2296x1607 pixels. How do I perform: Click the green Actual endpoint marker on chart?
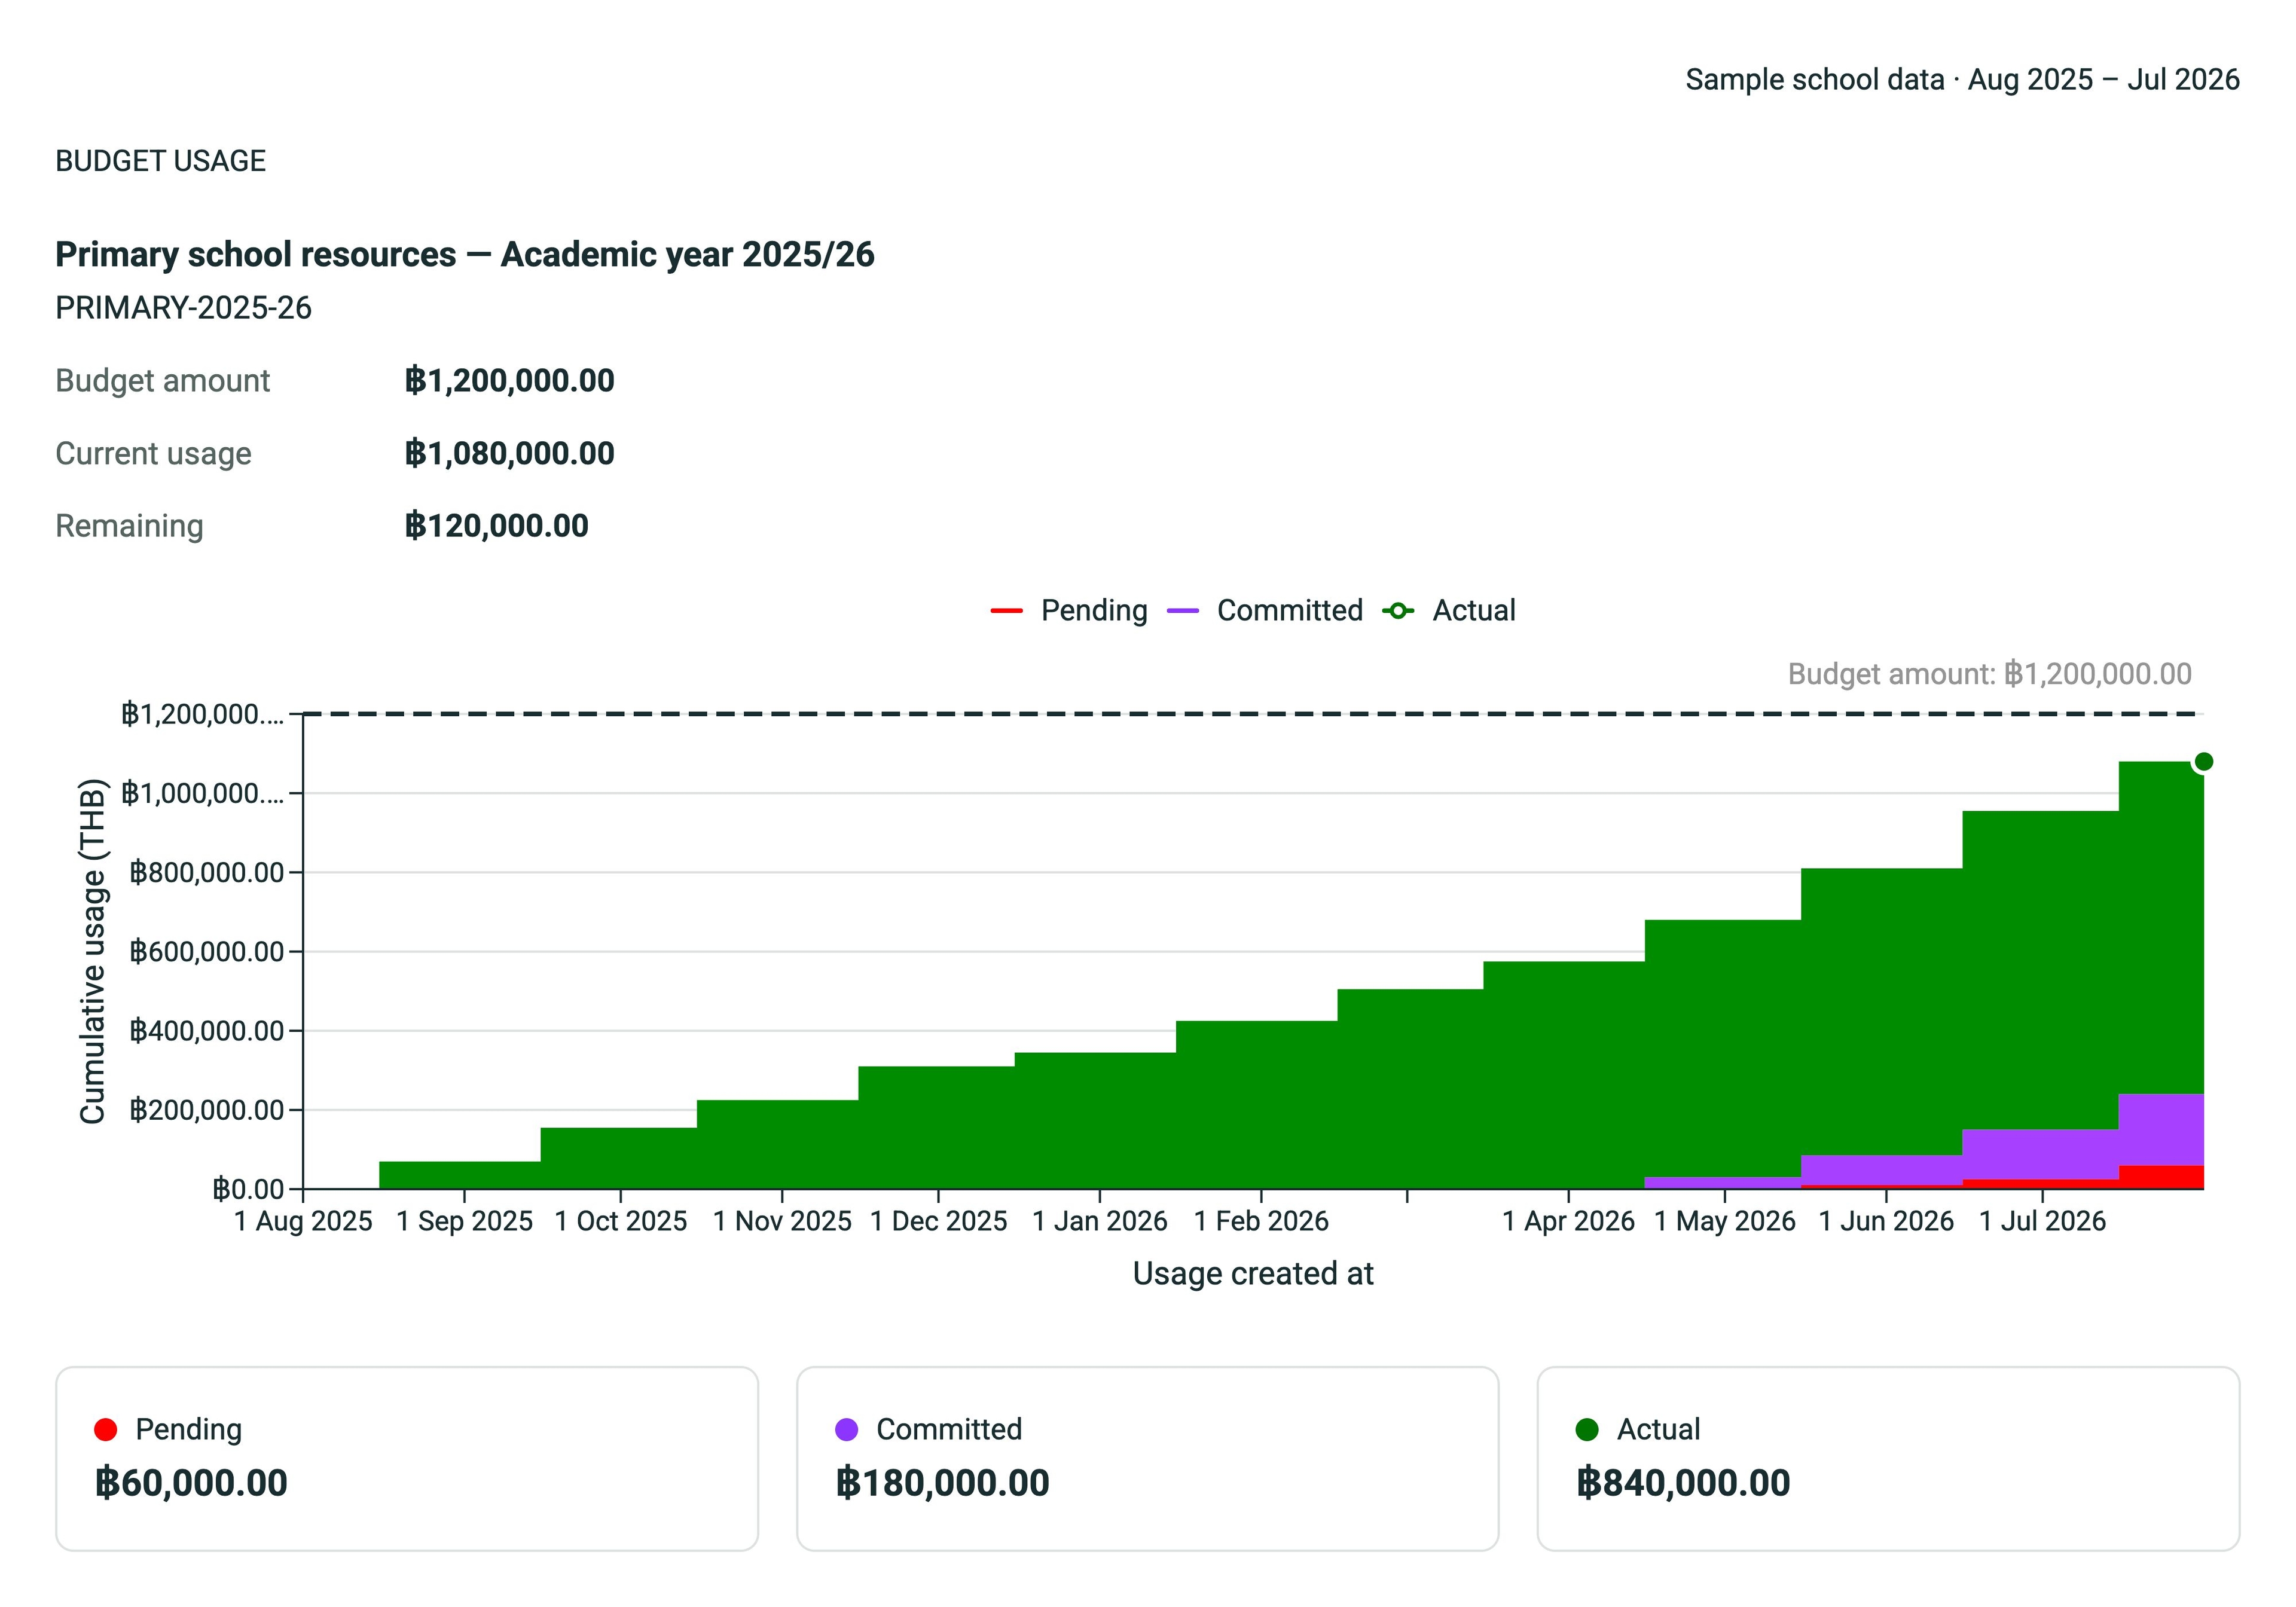point(2203,762)
